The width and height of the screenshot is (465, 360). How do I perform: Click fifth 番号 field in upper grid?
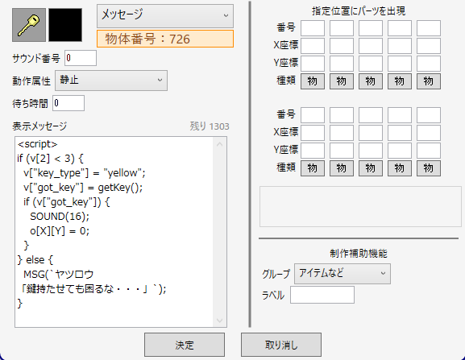(429, 28)
